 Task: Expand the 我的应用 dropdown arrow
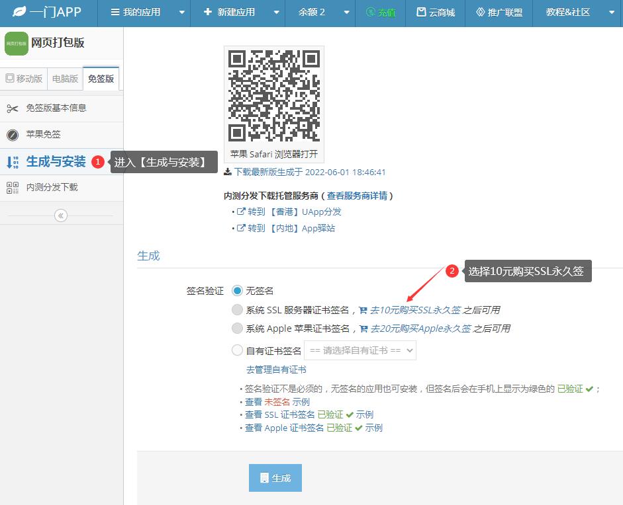pyautogui.click(x=182, y=13)
